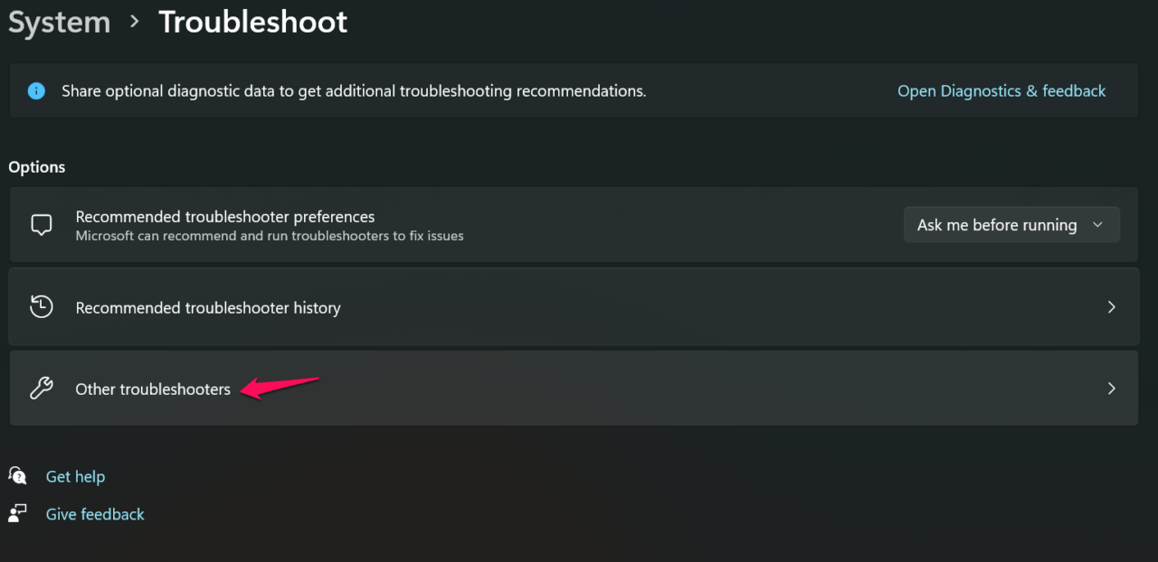The width and height of the screenshot is (1158, 562).
Task: Click the breadcrumb arrow after System
Action: click(x=135, y=22)
